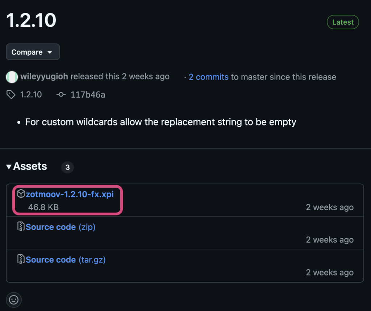Click the 46.8 KB file size text

[x=43, y=208]
